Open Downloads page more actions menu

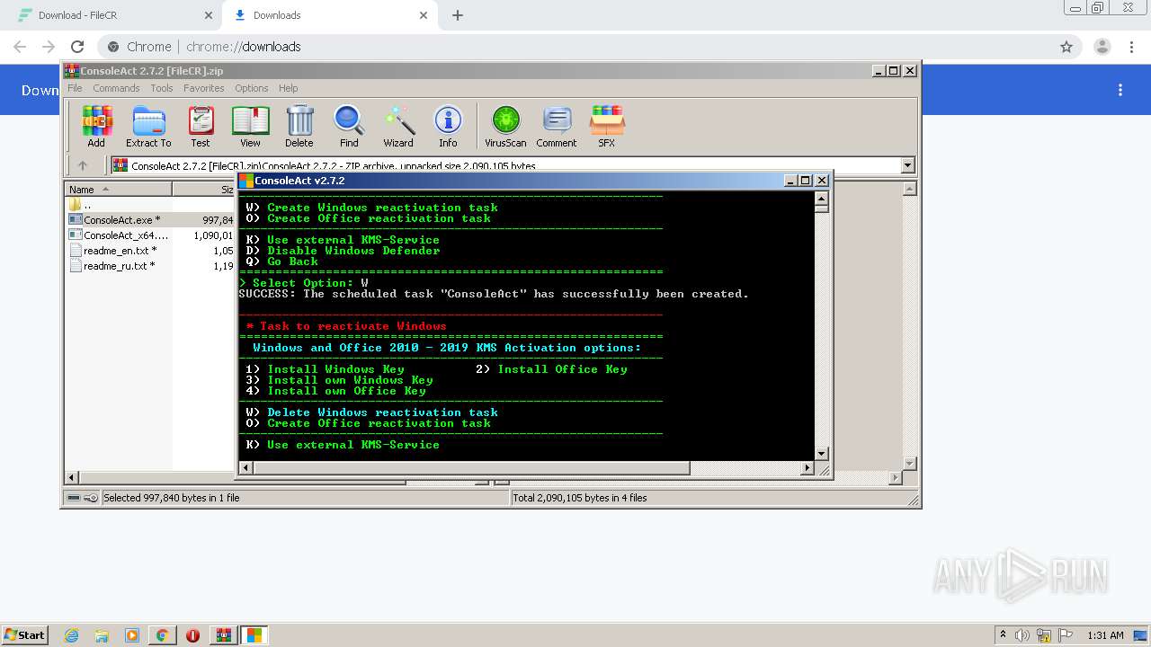coord(1120,90)
